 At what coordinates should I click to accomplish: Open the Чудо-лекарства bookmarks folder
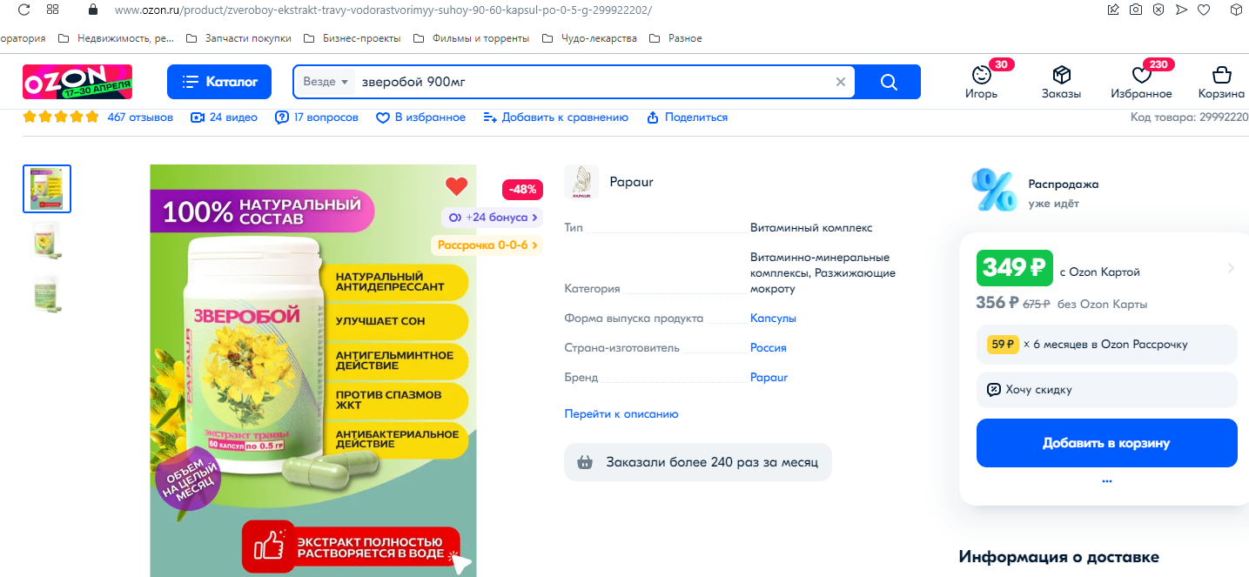click(x=589, y=38)
